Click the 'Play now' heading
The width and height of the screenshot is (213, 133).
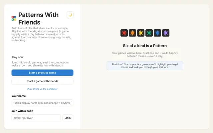pyautogui.click(x=17, y=57)
